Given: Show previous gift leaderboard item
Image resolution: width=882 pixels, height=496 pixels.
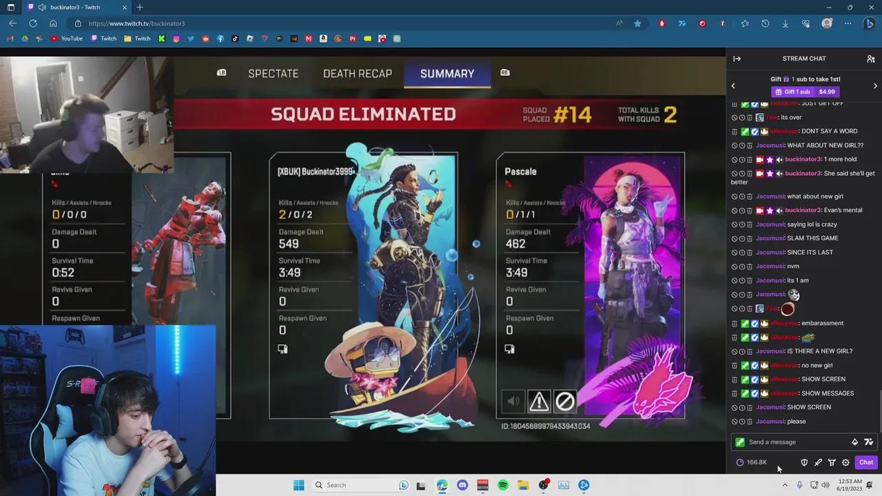Looking at the screenshot, I should tap(733, 86).
